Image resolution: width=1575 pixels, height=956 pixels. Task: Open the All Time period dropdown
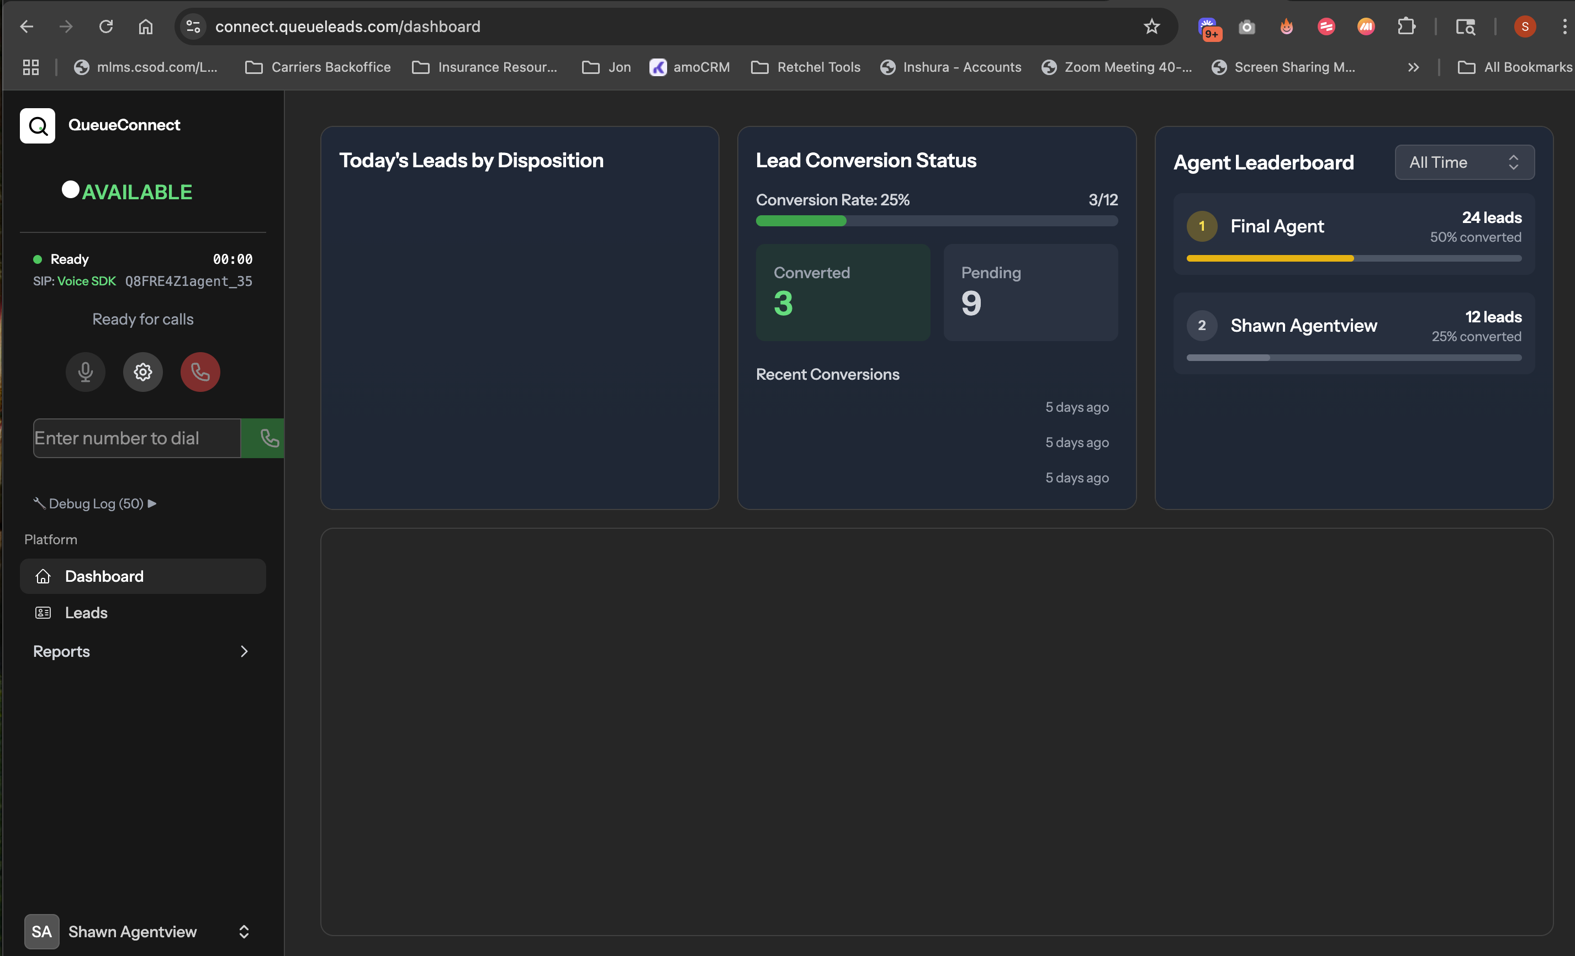tap(1464, 162)
